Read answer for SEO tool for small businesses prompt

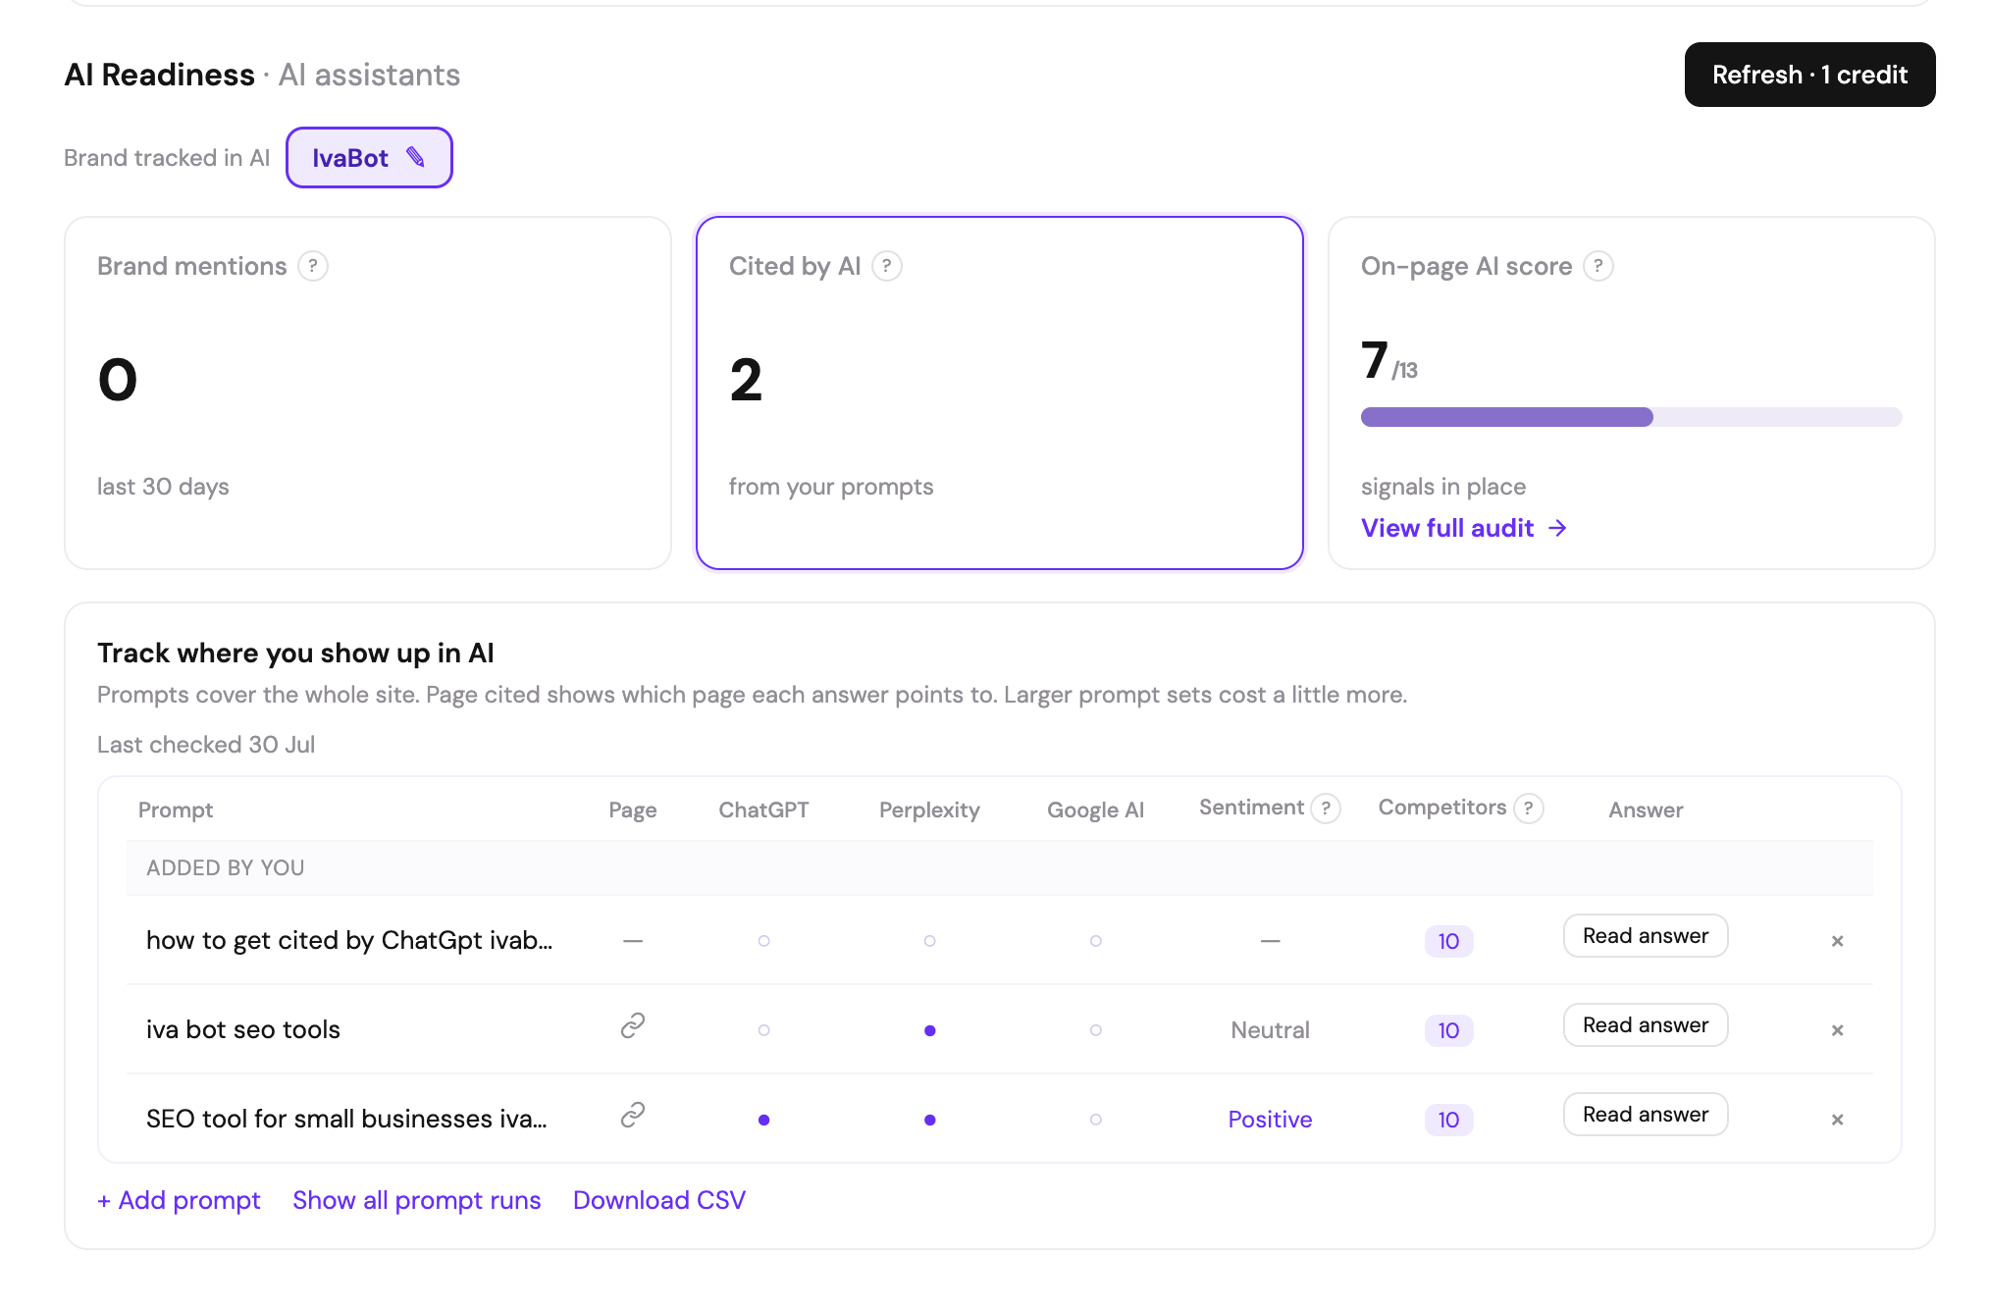point(1645,1115)
